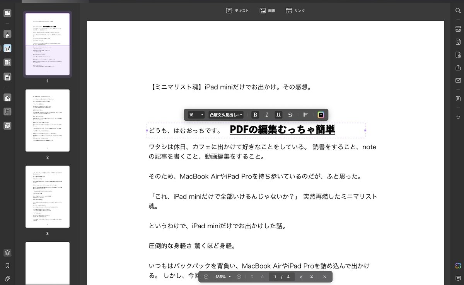The width and height of the screenshot is (464, 285).
Task: Go to the previous page
Action: pos(263,277)
